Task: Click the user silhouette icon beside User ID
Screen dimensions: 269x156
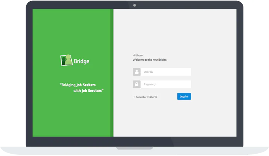Action: click(x=136, y=72)
